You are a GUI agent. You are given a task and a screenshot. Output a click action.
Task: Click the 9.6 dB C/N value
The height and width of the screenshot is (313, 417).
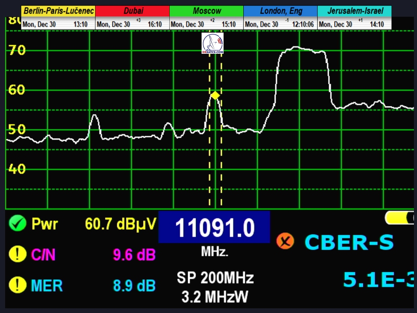pos(134,255)
